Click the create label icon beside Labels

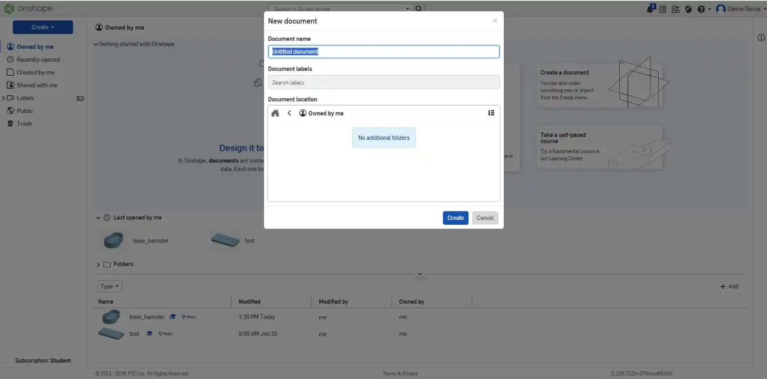click(x=80, y=99)
